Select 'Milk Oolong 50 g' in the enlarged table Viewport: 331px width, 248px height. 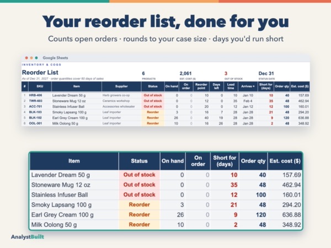click(x=54, y=225)
